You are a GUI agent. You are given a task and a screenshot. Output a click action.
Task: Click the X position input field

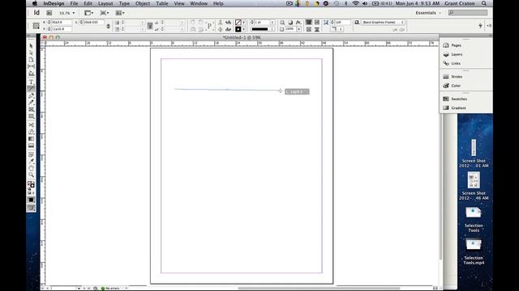(61, 22)
